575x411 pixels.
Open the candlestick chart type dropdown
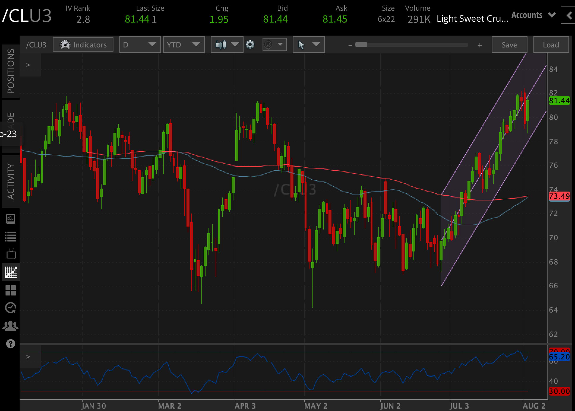(x=227, y=45)
